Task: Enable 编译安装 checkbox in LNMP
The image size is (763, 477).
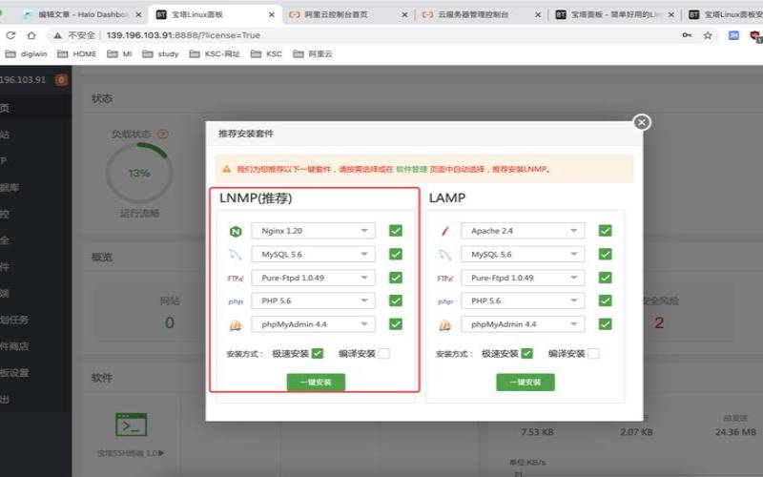Action: click(384, 353)
